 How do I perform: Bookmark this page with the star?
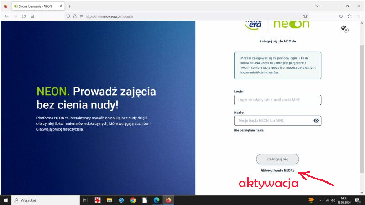point(305,16)
